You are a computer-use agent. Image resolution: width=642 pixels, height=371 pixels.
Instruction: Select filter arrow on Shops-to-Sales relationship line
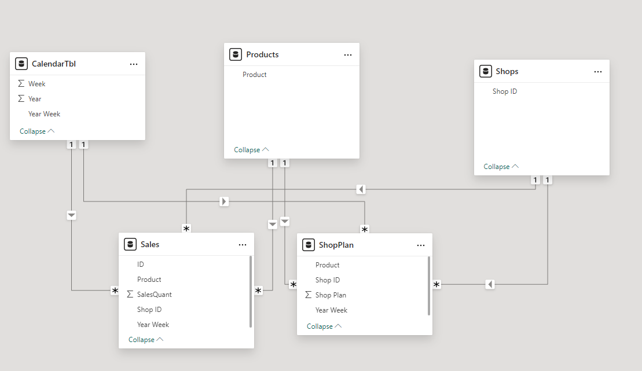[361, 189]
